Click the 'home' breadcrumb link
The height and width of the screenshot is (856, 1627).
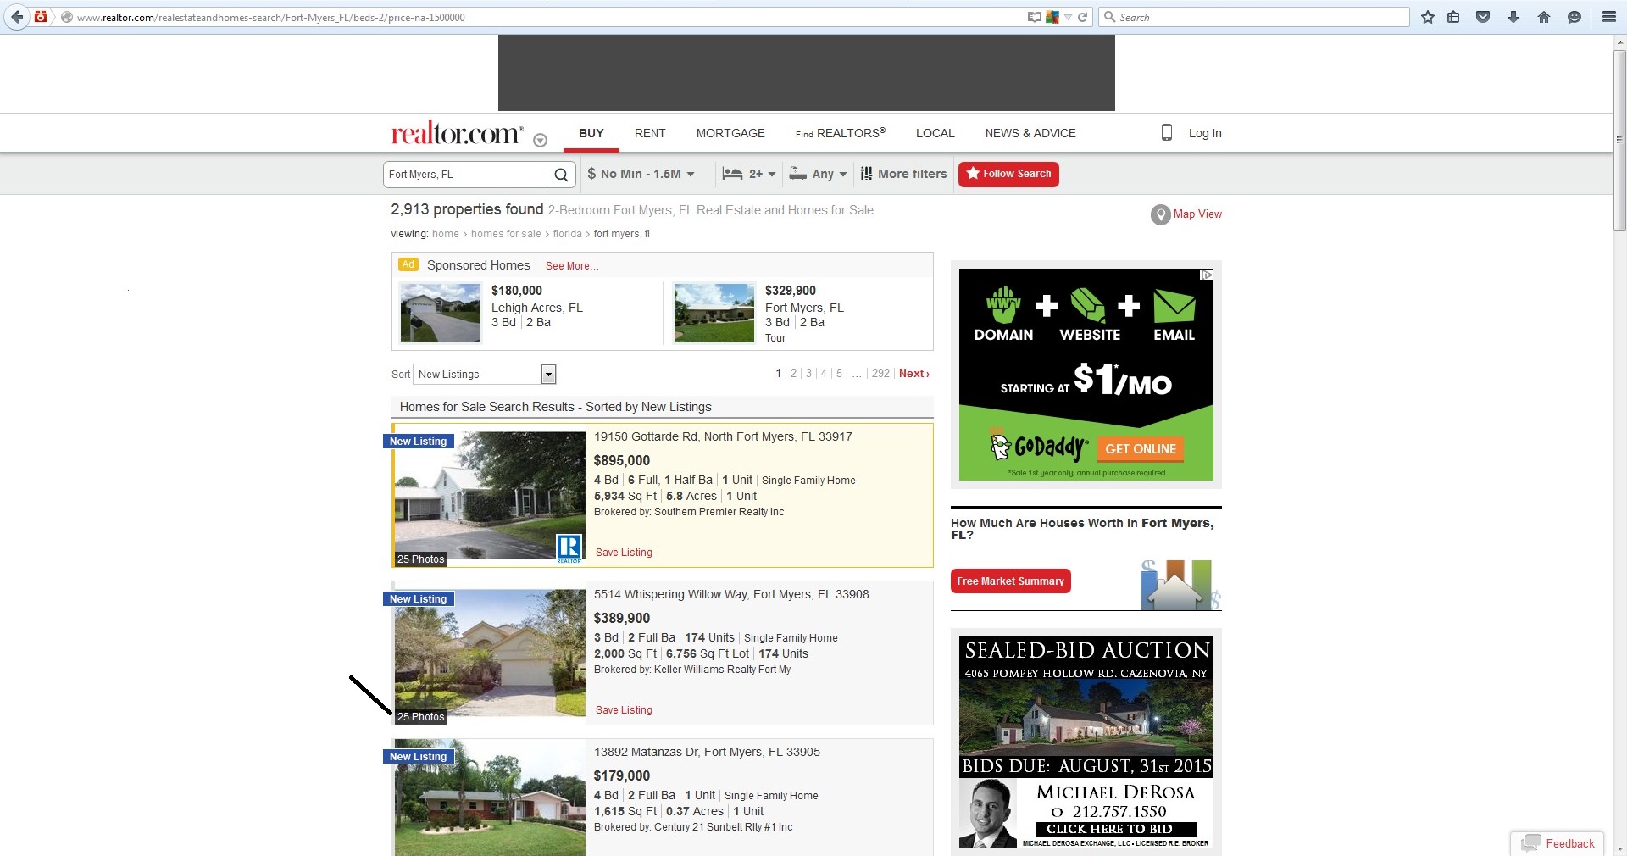(x=446, y=234)
